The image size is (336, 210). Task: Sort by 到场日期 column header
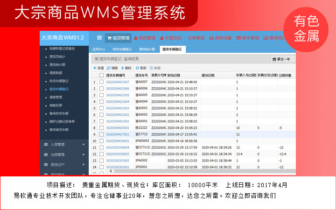click(x=174, y=76)
